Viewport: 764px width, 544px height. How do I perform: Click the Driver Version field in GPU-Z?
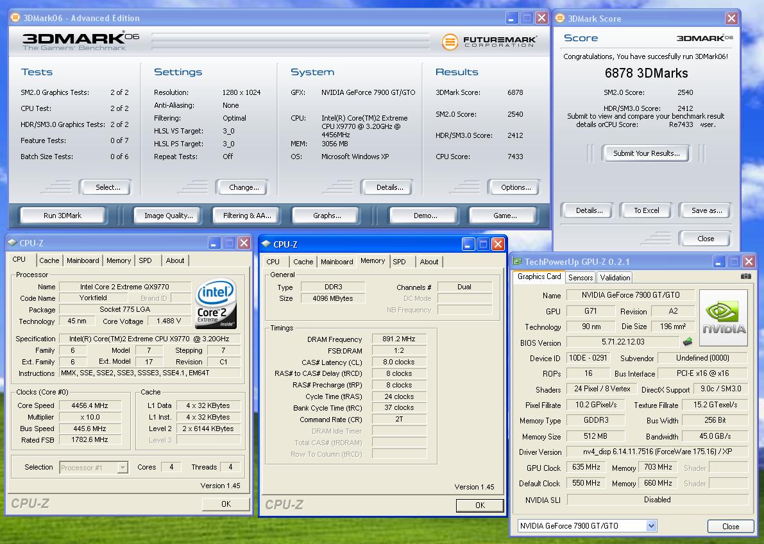pyautogui.click(x=658, y=452)
